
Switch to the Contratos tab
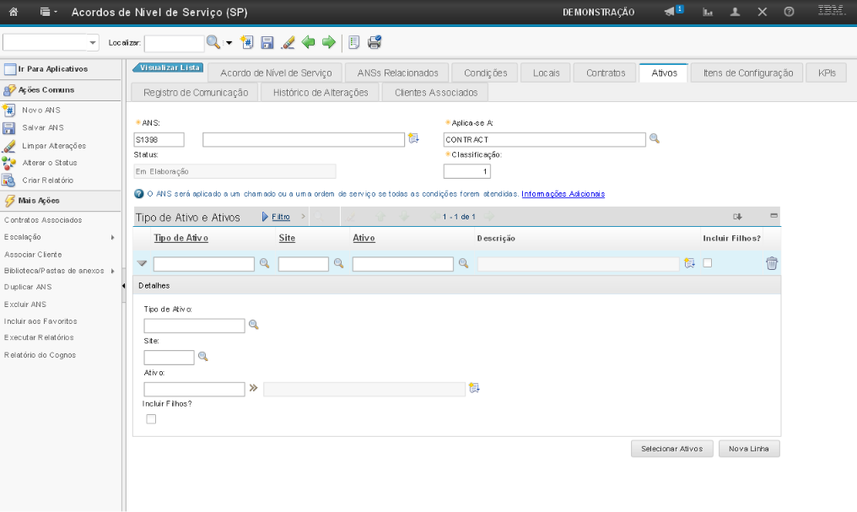[x=605, y=73]
